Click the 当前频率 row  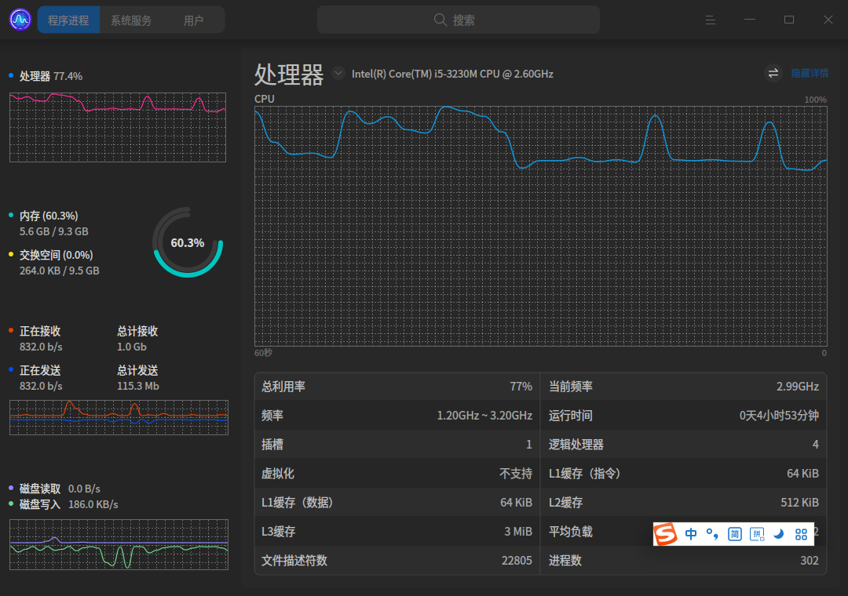pyautogui.click(x=683, y=387)
